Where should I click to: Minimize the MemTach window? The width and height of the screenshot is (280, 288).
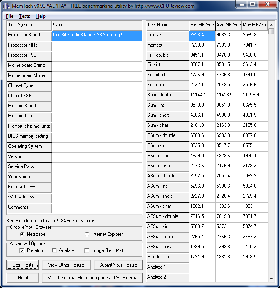(242, 4)
